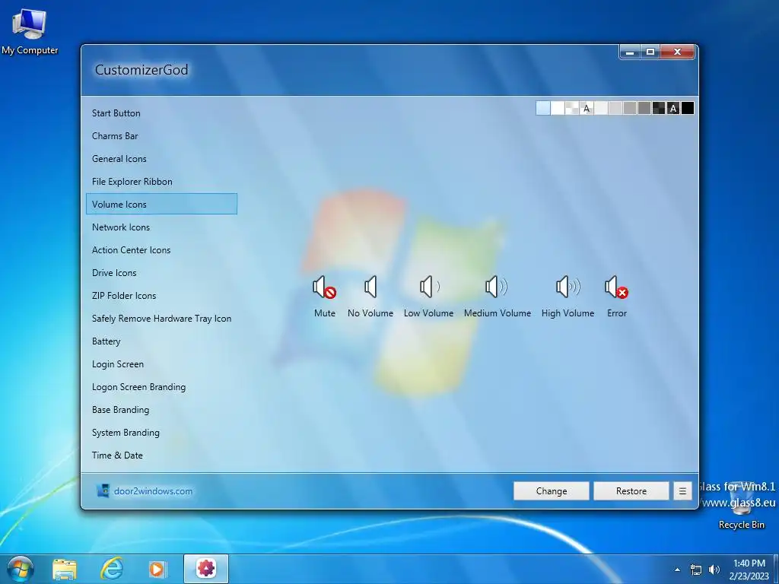
Task: Select the Base Branding category
Action: 161,410
